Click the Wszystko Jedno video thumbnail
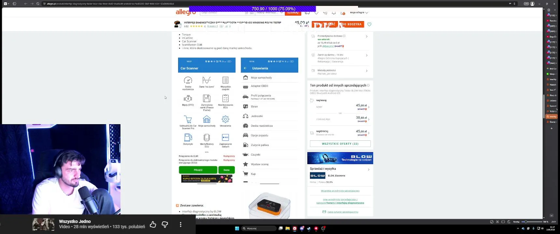The image size is (560, 234). pyautogui.click(x=43, y=224)
